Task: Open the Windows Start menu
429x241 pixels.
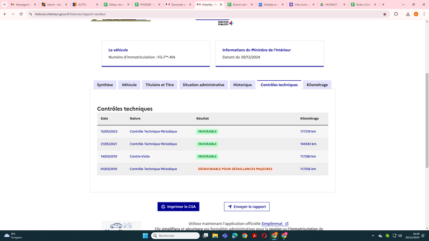Action: pos(145,236)
